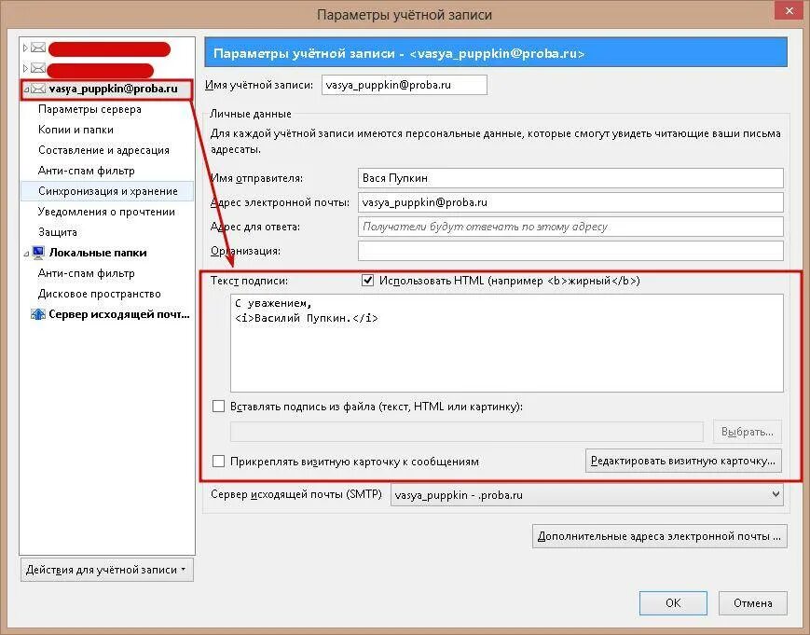This screenshot has width=810, height=635.
Task: Select account's 'Анти-спам фильтр' item
Action: coord(87,171)
